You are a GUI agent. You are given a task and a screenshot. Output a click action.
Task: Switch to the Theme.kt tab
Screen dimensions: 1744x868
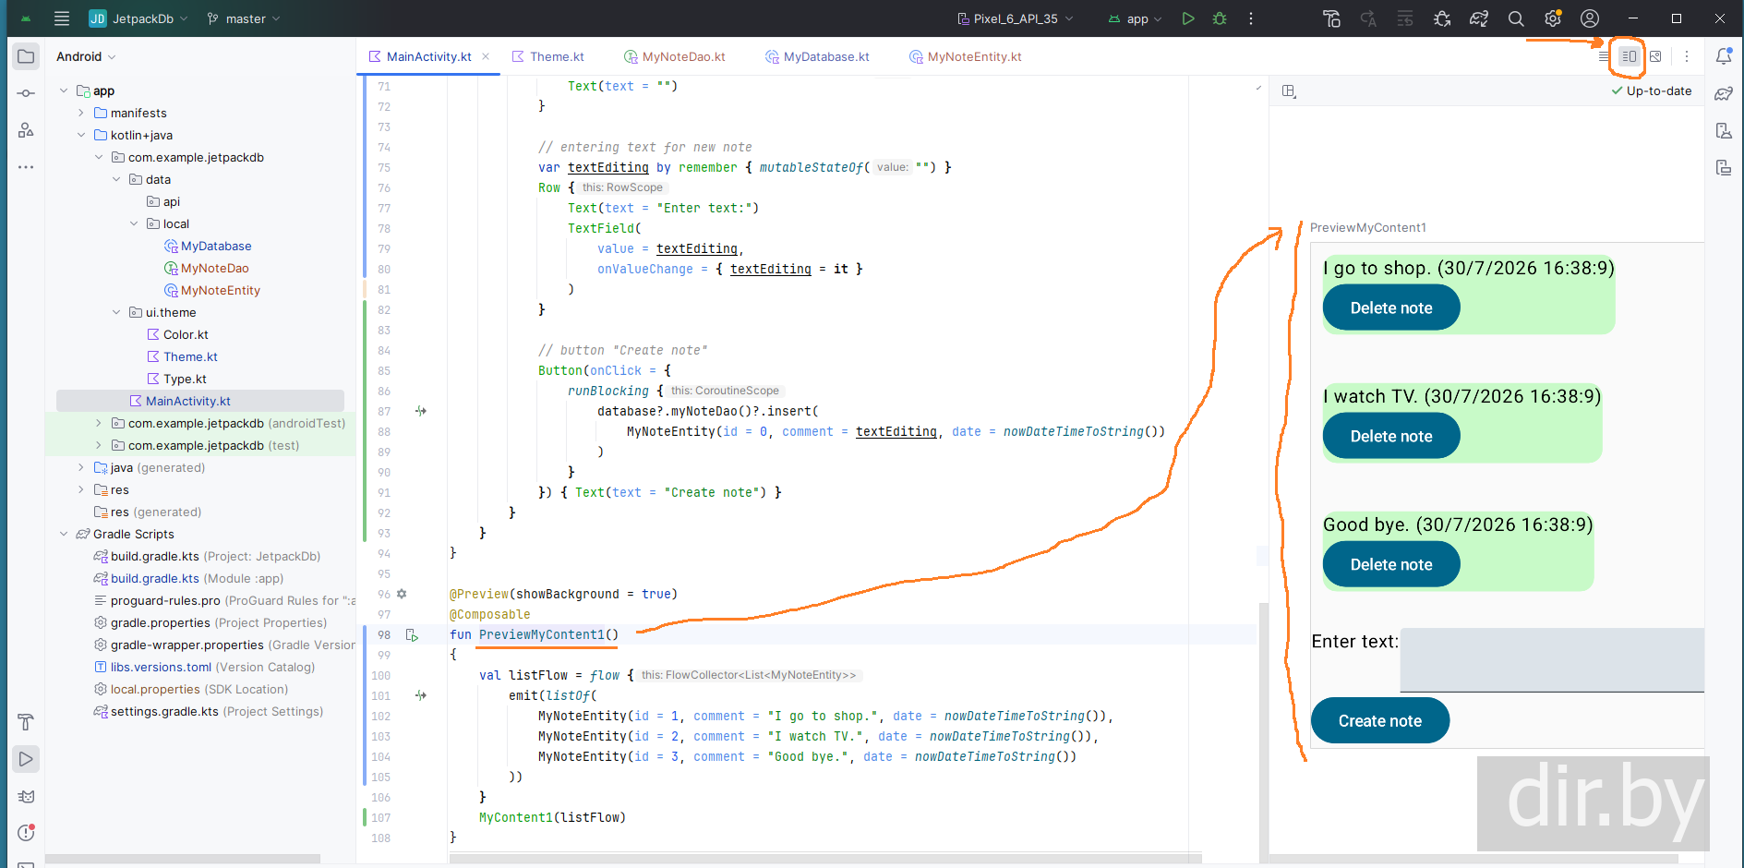pos(548,56)
